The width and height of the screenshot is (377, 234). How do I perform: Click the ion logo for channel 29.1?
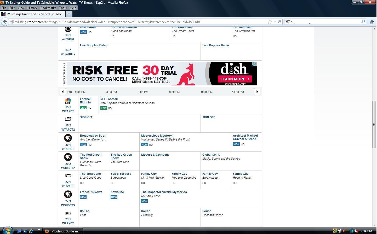tap(68, 213)
